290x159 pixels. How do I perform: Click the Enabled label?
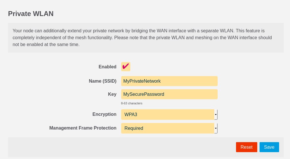pyautogui.click(x=107, y=67)
